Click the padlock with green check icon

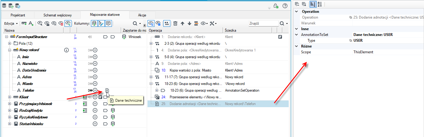pyautogui.click(x=276, y=5)
